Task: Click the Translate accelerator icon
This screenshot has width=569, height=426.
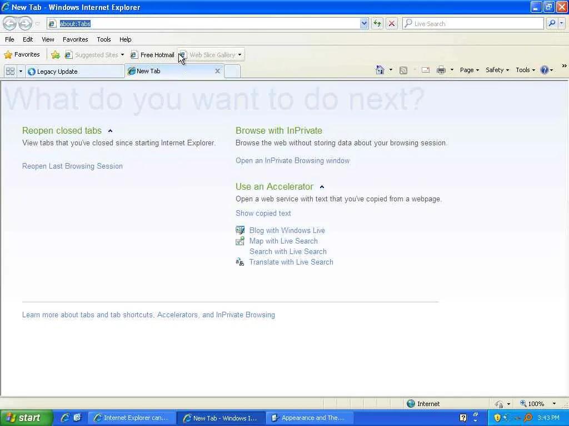Action: click(240, 262)
